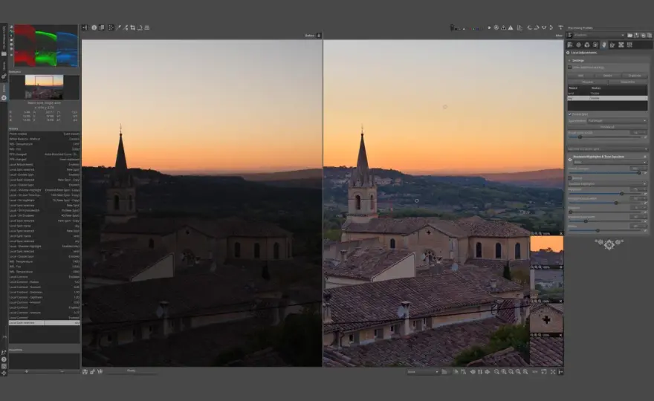This screenshot has width=654, height=401.
Task: Click the Navigator preview thumbnail
Action: (44, 87)
